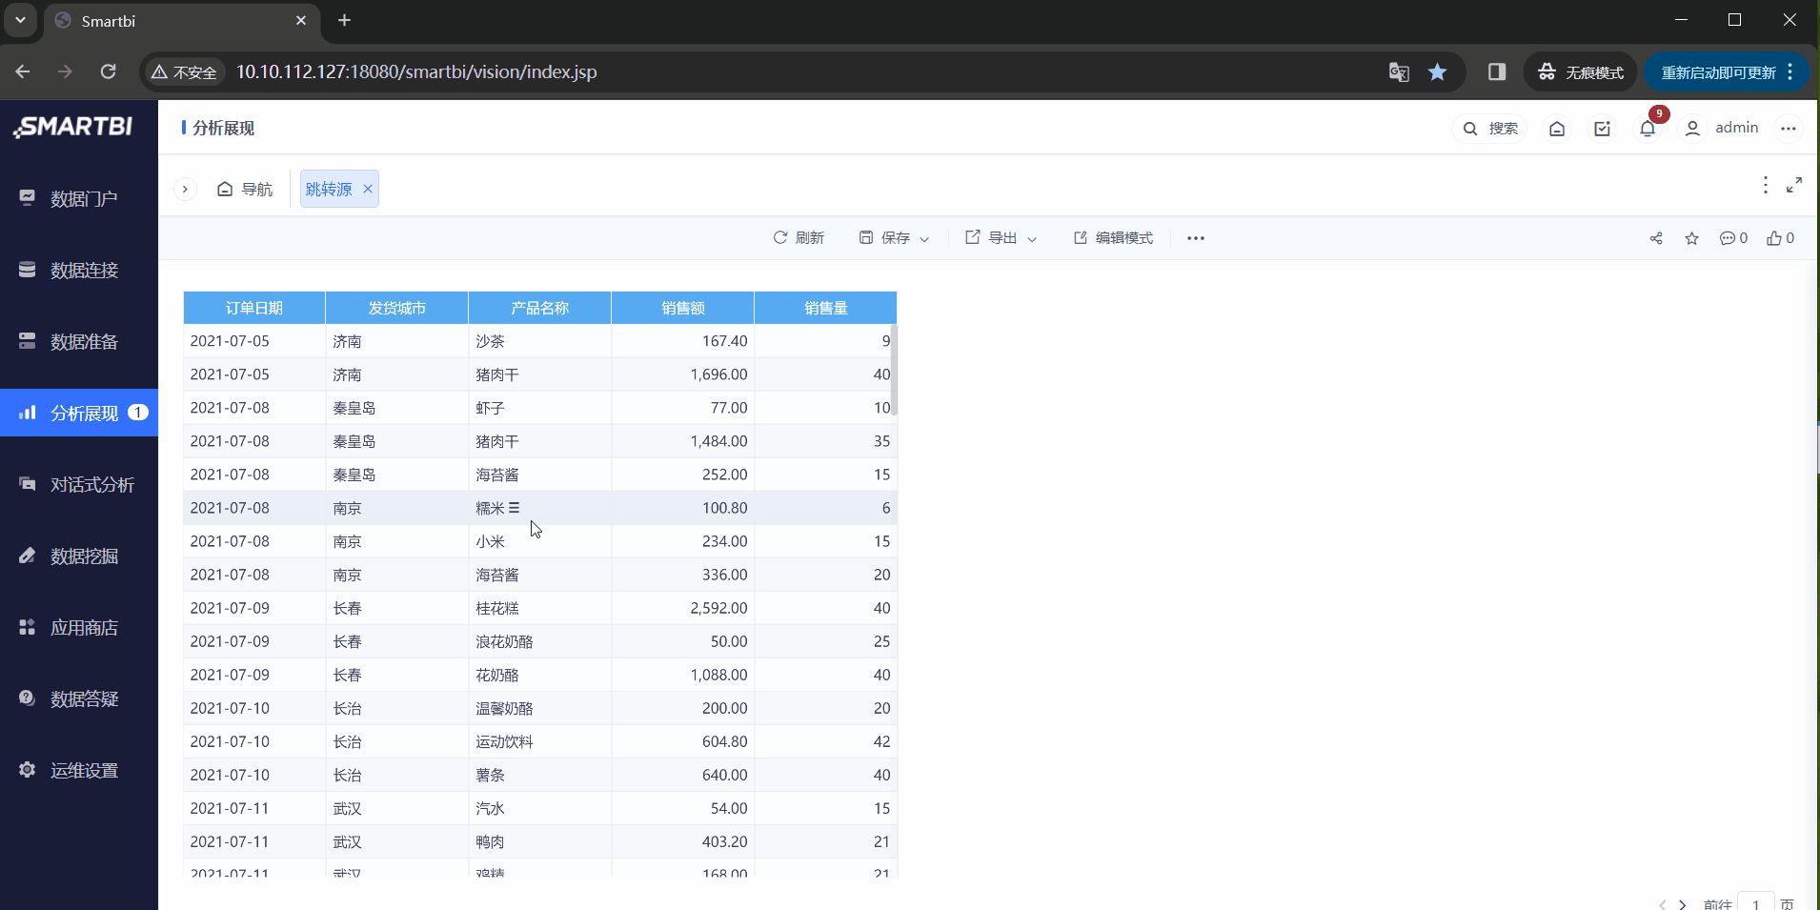
Task: Reload the browser page
Action: tap(108, 71)
